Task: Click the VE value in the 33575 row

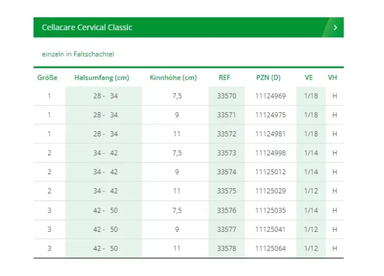Action: (x=311, y=191)
